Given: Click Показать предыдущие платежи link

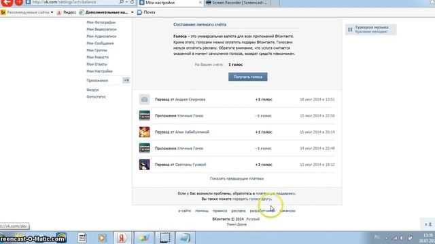Looking at the screenshot, I should tap(237, 179).
